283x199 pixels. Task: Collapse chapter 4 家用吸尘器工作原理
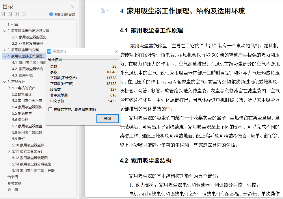coord(5,56)
